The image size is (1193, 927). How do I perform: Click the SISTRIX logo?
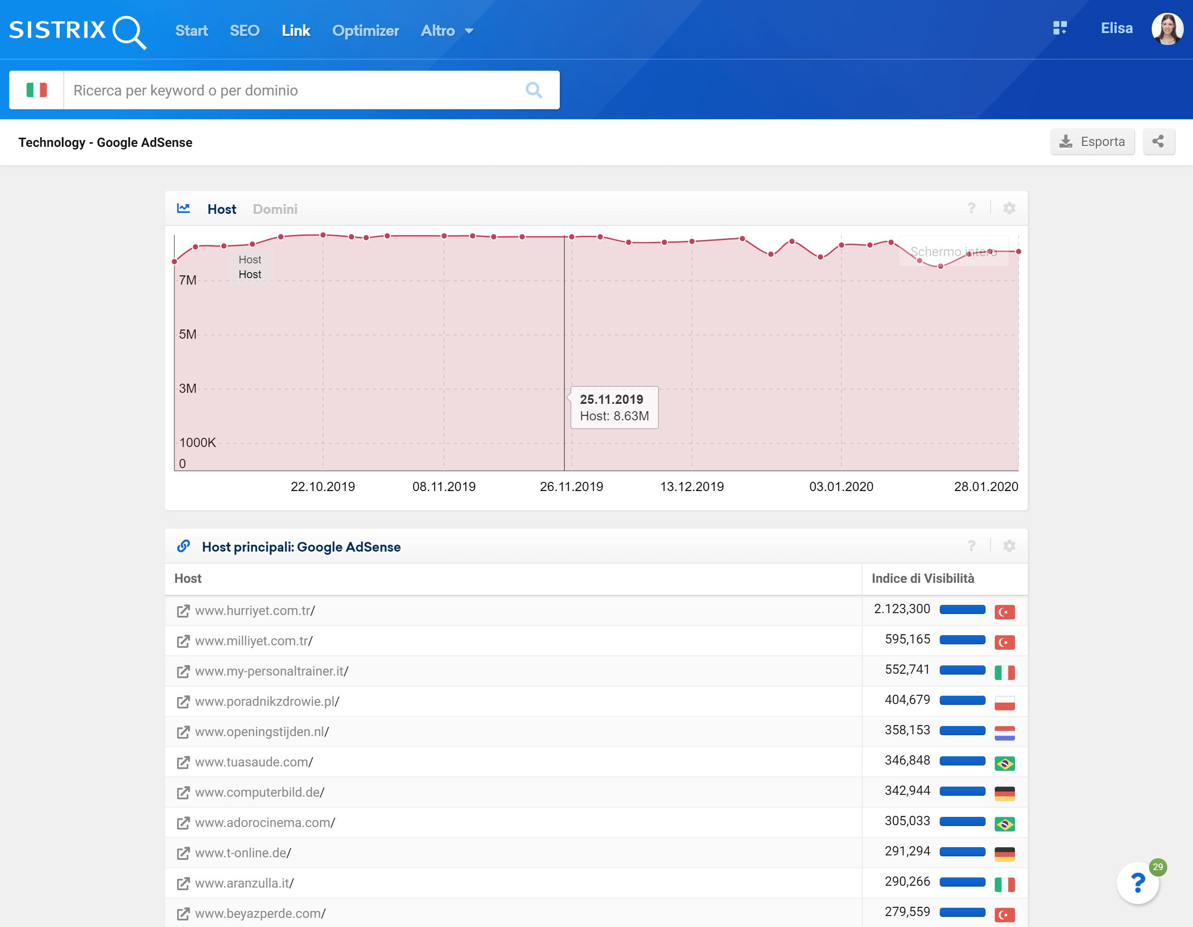(x=78, y=31)
